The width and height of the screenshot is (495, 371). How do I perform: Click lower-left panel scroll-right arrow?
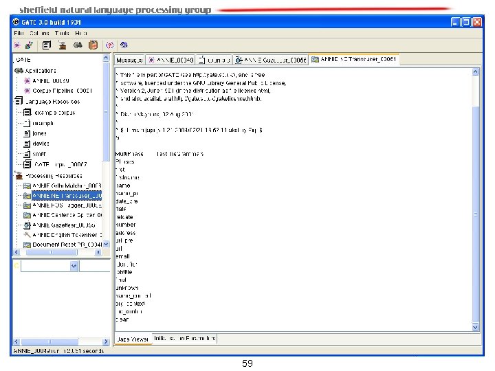click(x=106, y=341)
